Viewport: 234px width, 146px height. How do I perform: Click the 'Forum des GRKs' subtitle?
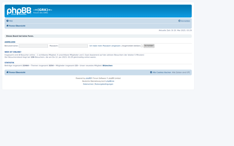click(x=41, y=13)
